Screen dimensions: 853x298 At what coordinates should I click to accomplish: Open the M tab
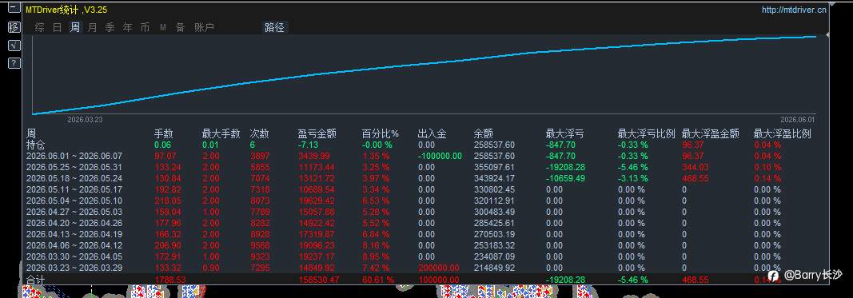pyautogui.click(x=162, y=28)
